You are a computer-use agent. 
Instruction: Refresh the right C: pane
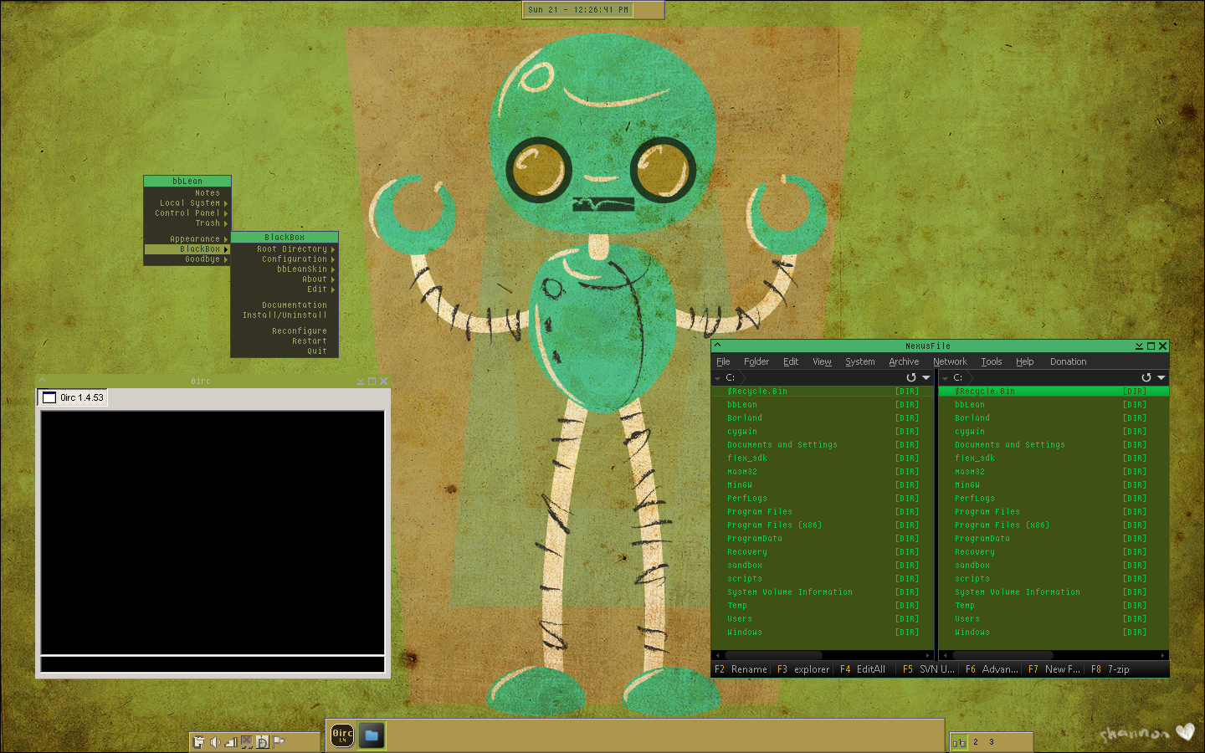(1146, 378)
